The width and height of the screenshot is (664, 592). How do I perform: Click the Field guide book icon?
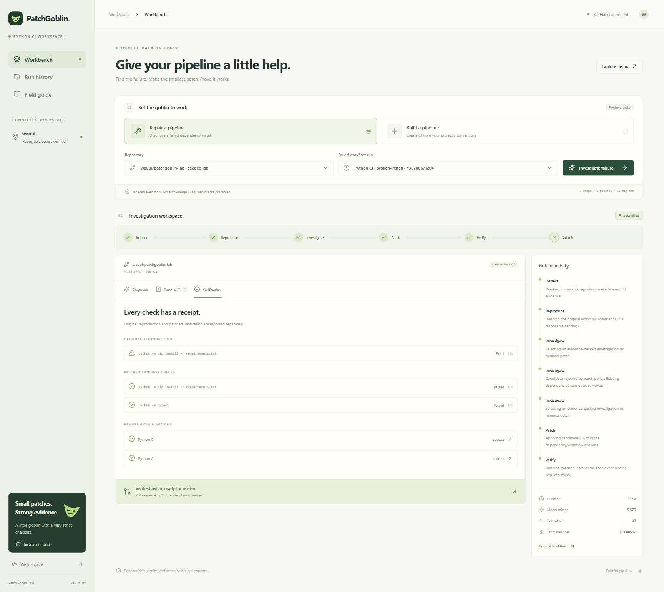(17, 94)
